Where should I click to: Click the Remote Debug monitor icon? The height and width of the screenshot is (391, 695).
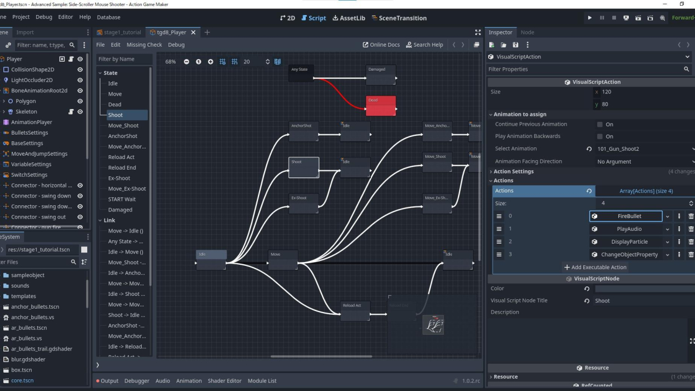626,18
